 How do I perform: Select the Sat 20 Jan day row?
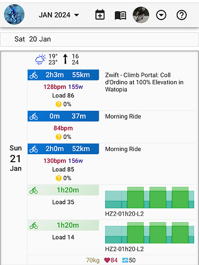click(99, 39)
